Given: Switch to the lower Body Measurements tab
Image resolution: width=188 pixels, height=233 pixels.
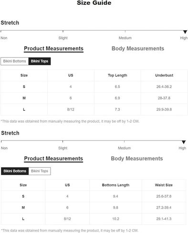Looking at the screenshot, I should (137, 159).
